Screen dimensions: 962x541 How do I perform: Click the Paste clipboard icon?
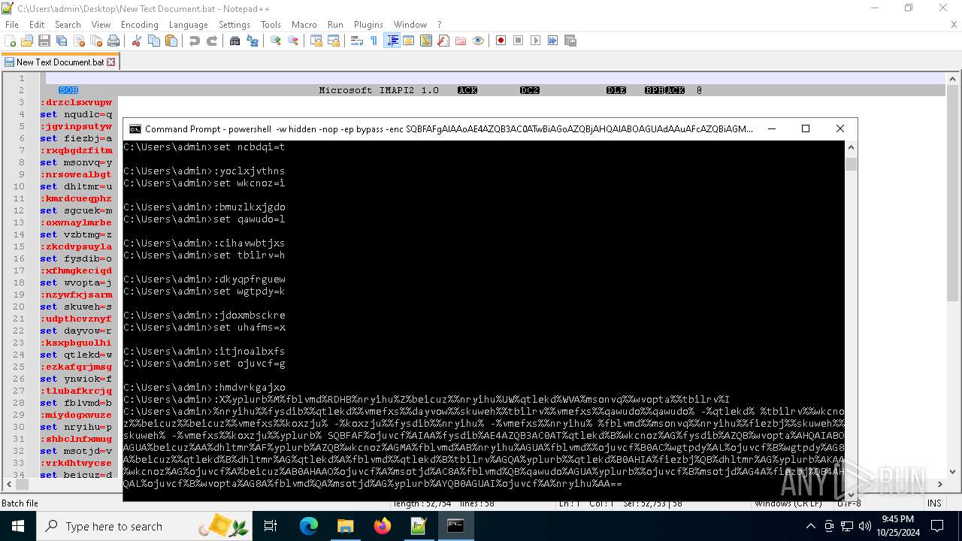(171, 41)
